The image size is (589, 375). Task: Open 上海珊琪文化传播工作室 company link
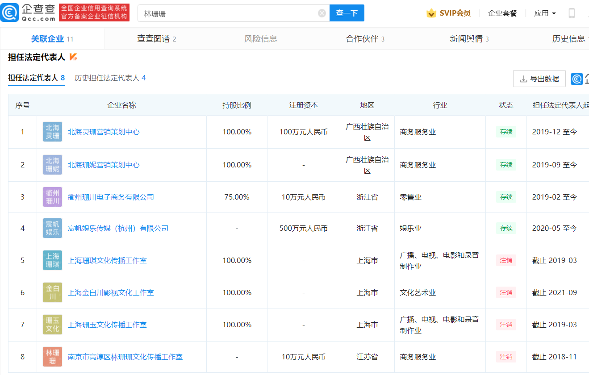click(107, 261)
